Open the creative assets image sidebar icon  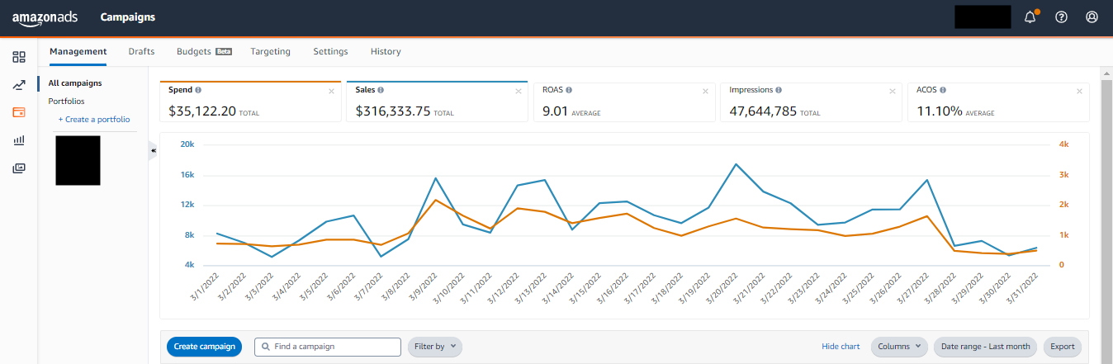point(19,168)
